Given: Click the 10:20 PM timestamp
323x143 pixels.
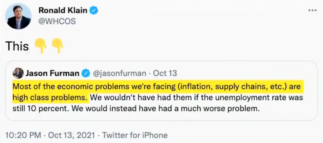Looking at the screenshot, I should [23, 135].
